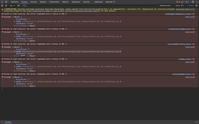Open the /u/santhosh.myadam.json:1 link

[x=180, y=29]
